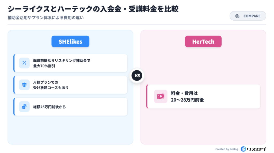Select the pink HerTech label
274x153 pixels.
tap(203, 41)
